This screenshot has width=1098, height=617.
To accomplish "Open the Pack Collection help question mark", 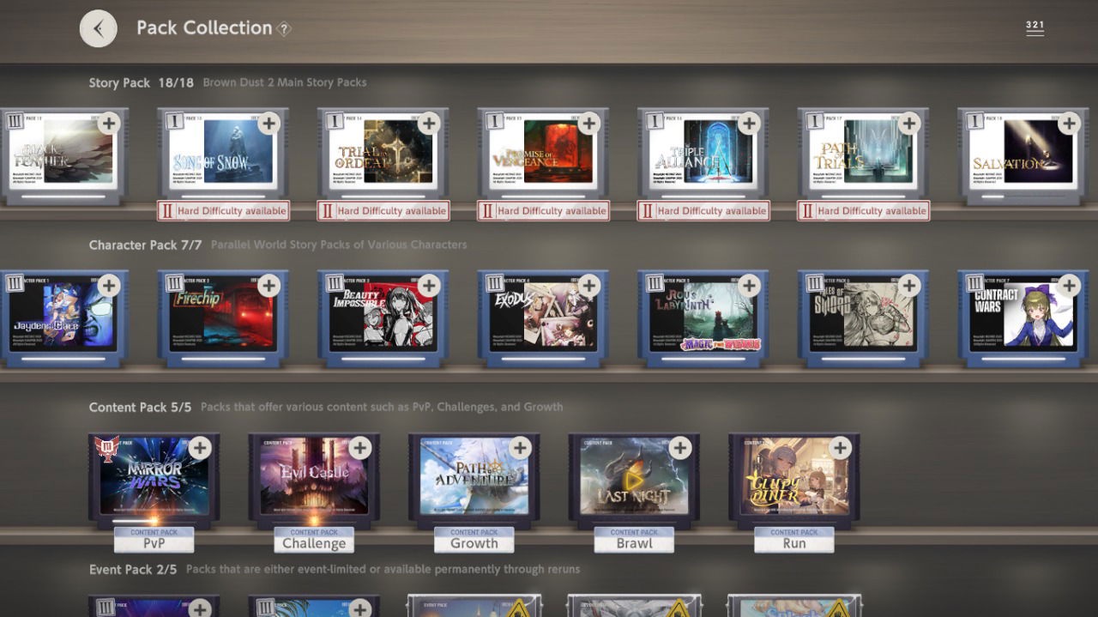I will pyautogui.click(x=284, y=29).
